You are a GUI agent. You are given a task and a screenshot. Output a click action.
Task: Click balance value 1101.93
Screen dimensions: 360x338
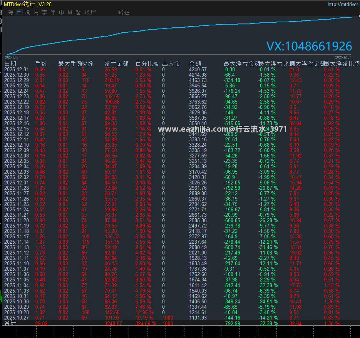[198, 318]
